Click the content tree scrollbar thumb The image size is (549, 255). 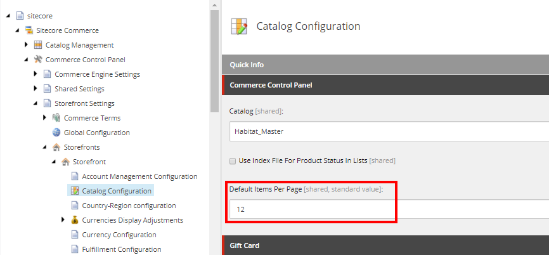(214, 62)
